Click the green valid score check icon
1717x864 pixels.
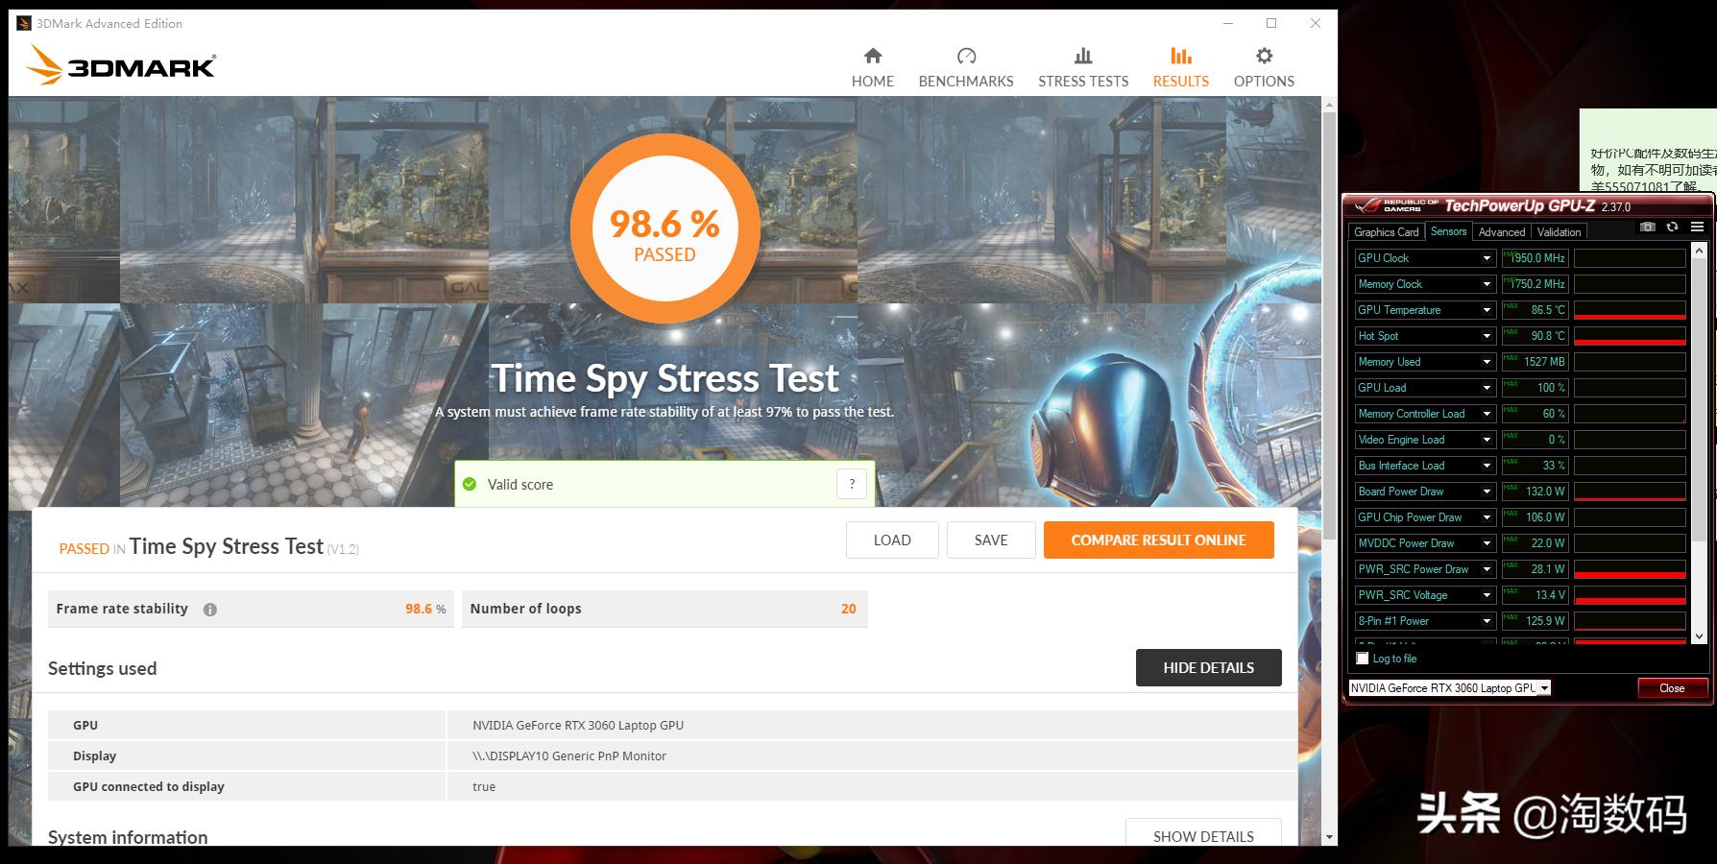tap(470, 484)
